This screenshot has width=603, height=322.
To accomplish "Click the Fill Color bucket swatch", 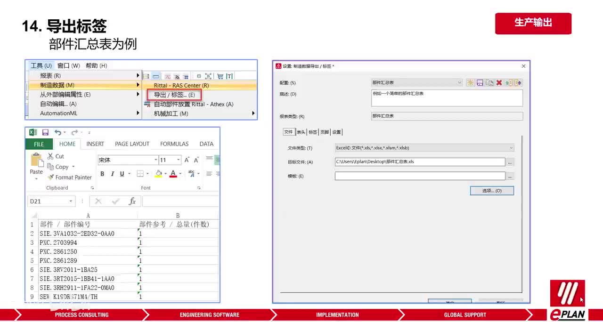I will pyautogui.click(x=158, y=174).
